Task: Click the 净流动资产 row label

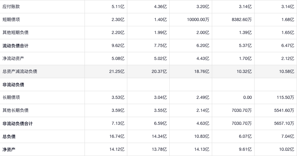Action: point(13,58)
